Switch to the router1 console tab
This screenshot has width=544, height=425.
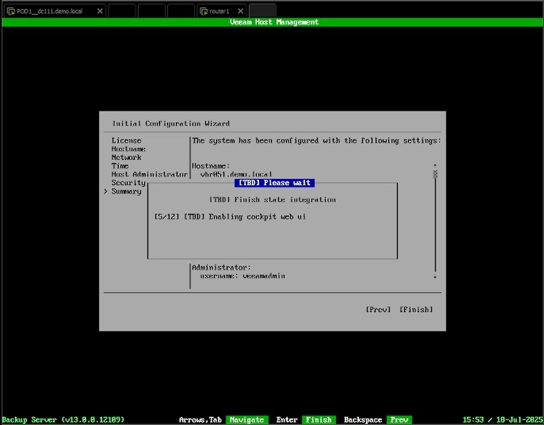point(219,11)
